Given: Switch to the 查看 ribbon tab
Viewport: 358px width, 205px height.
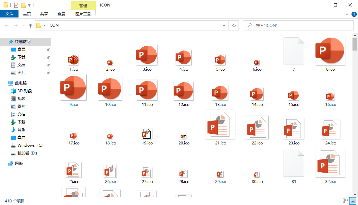Looking at the screenshot, I should (61, 14).
